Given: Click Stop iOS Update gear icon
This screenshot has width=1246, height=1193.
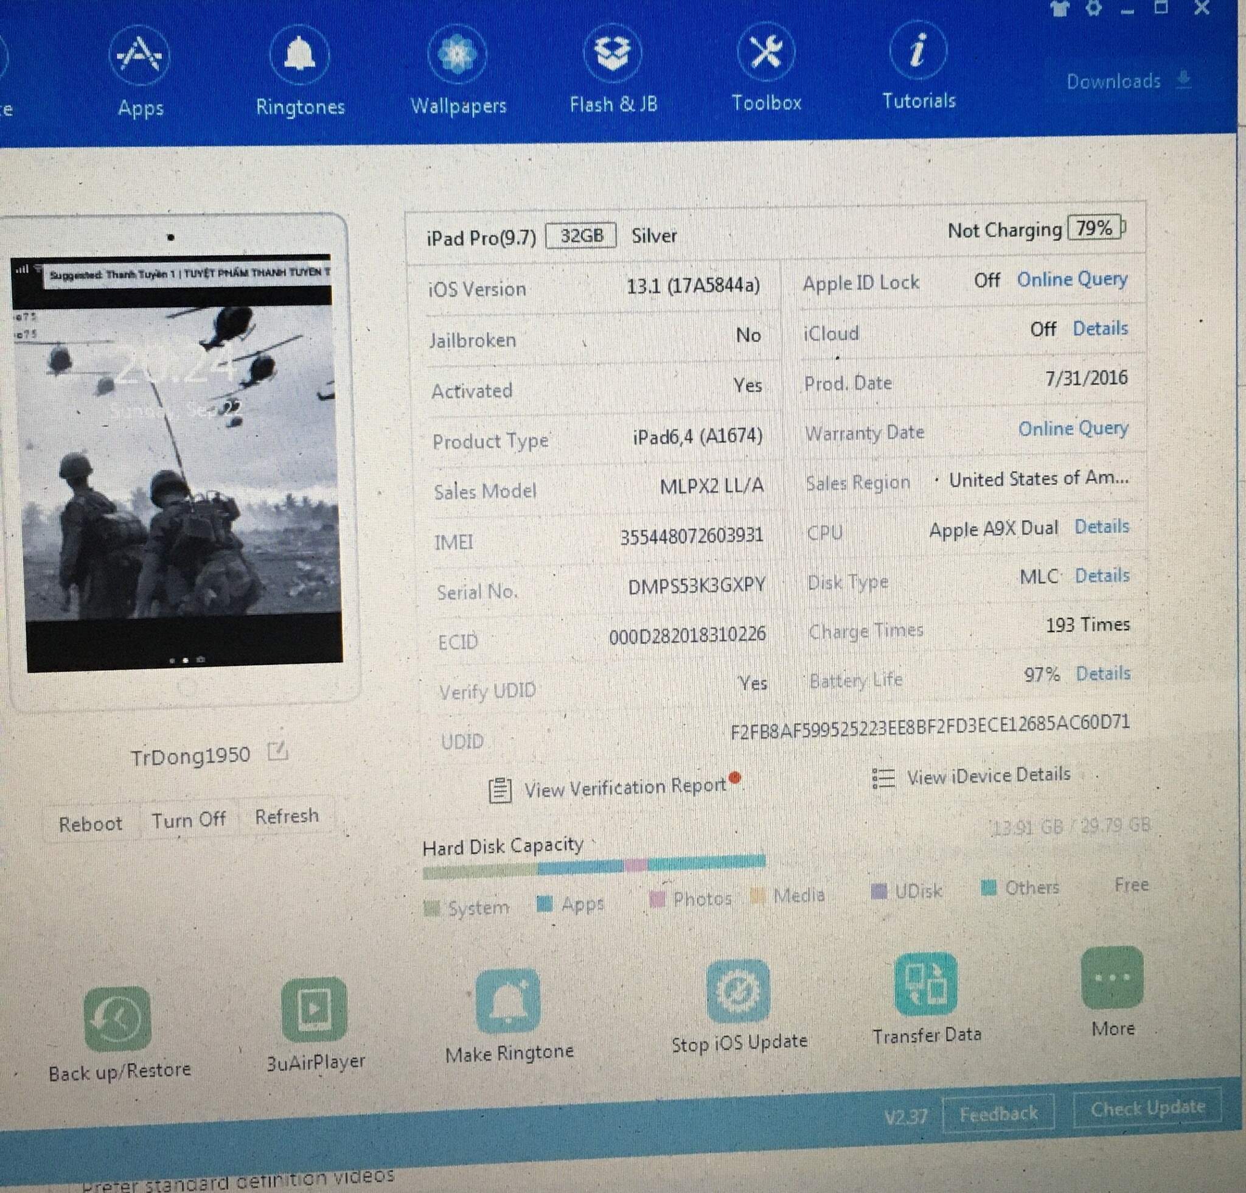Looking at the screenshot, I should pyautogui.click(x=738, y=991).
